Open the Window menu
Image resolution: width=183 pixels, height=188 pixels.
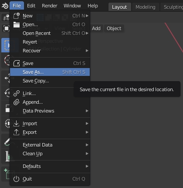click(x=72, y=6)
